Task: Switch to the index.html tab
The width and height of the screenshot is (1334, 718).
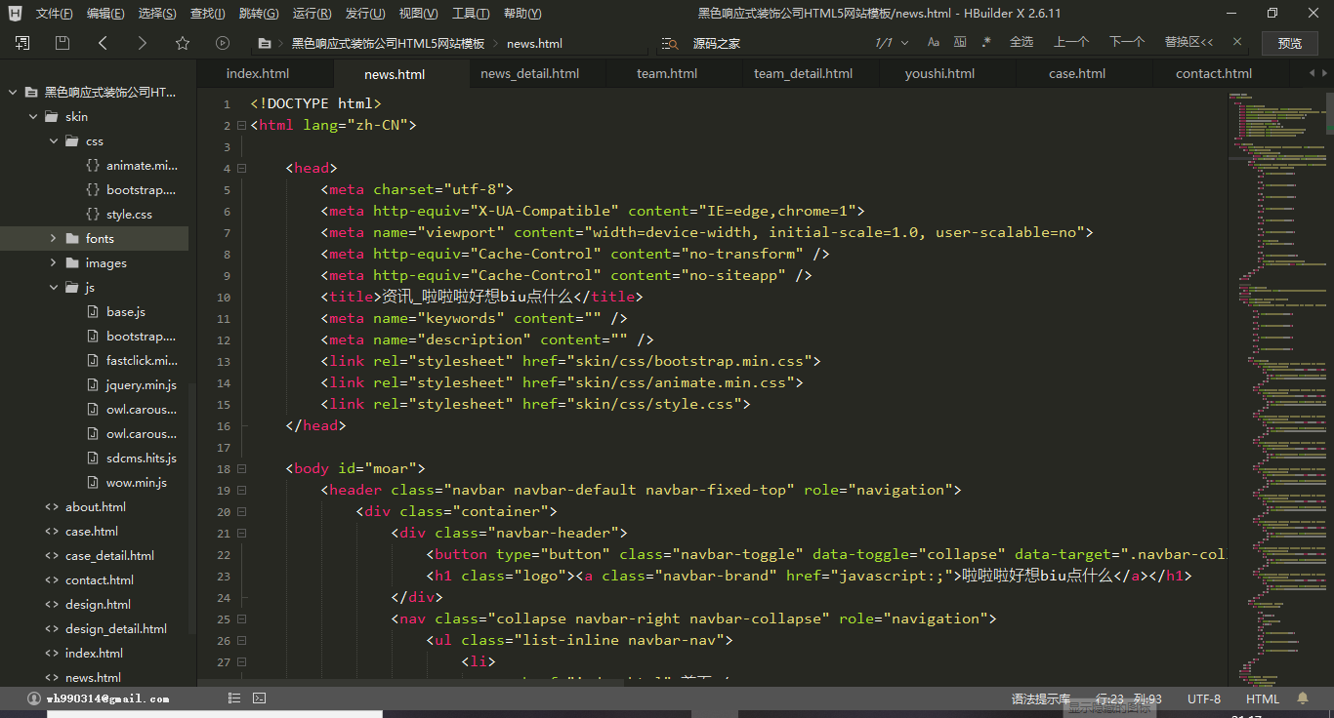Action: (258, 73)
